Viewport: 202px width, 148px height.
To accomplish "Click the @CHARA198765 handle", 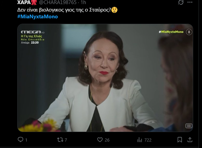I will coord(58,2).
